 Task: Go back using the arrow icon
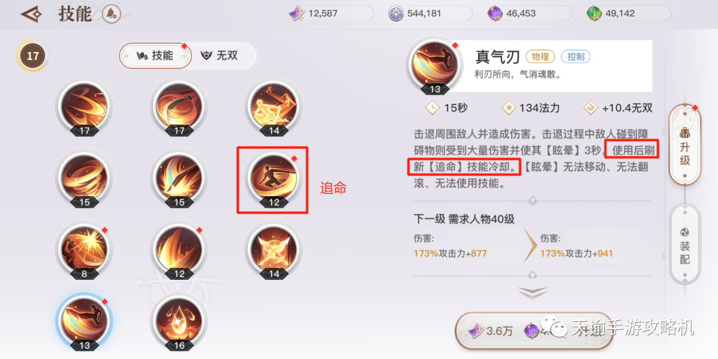click(x=31, y=15)
